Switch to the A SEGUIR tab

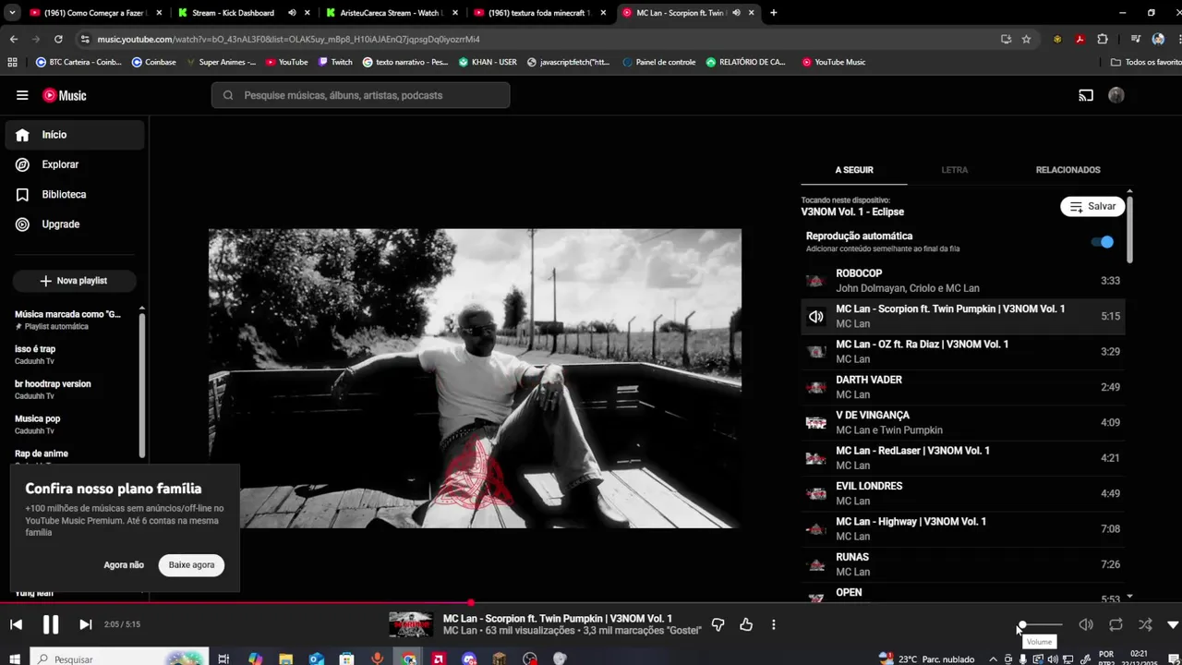(854, 170)
